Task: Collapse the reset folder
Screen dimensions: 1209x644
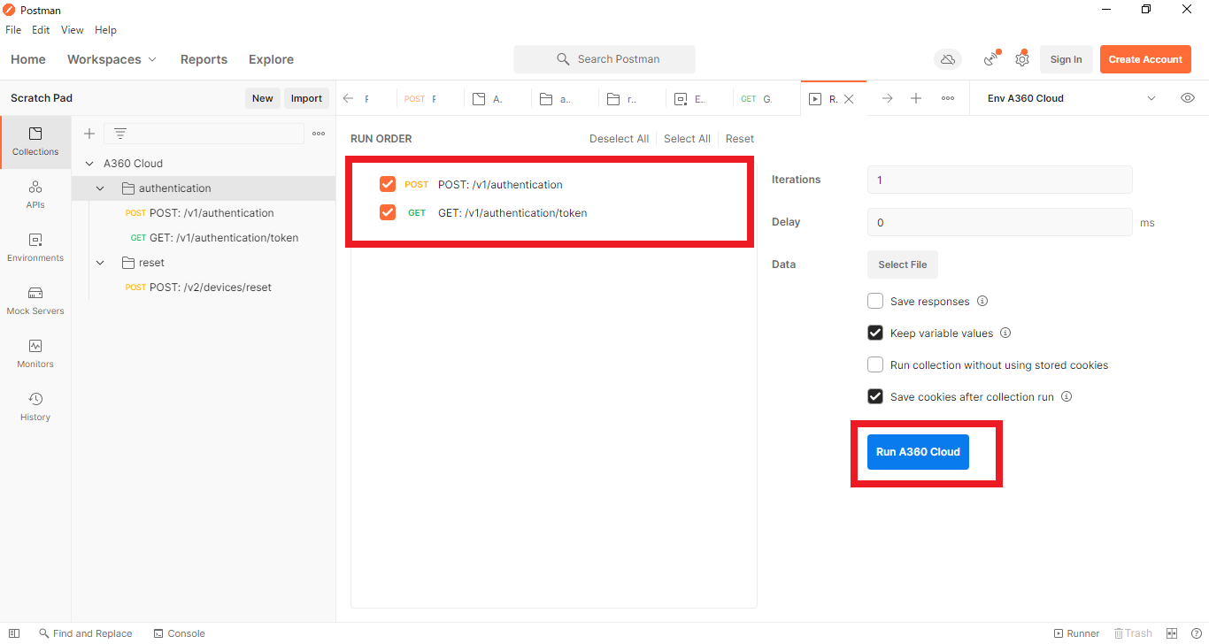Action: (x=100, y=263)
